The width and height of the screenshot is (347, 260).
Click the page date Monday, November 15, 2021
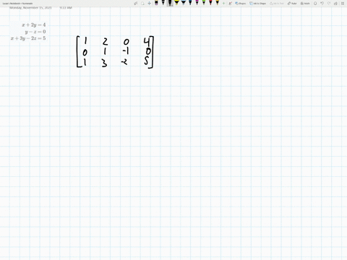(x=30, y=8)
